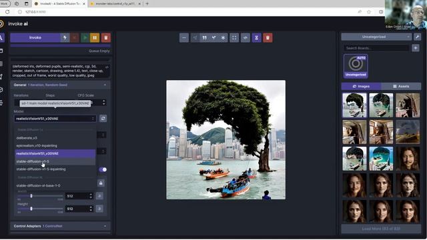
Task: Select stable-diffusion-v1-5-inpainting from list
Action: pyautogui.click(x=55, y=169)
